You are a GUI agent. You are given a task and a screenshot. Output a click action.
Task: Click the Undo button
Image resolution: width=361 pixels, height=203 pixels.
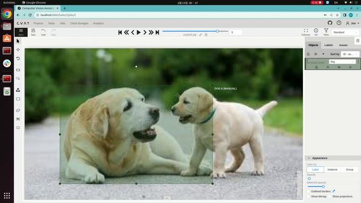pos(43,32)
